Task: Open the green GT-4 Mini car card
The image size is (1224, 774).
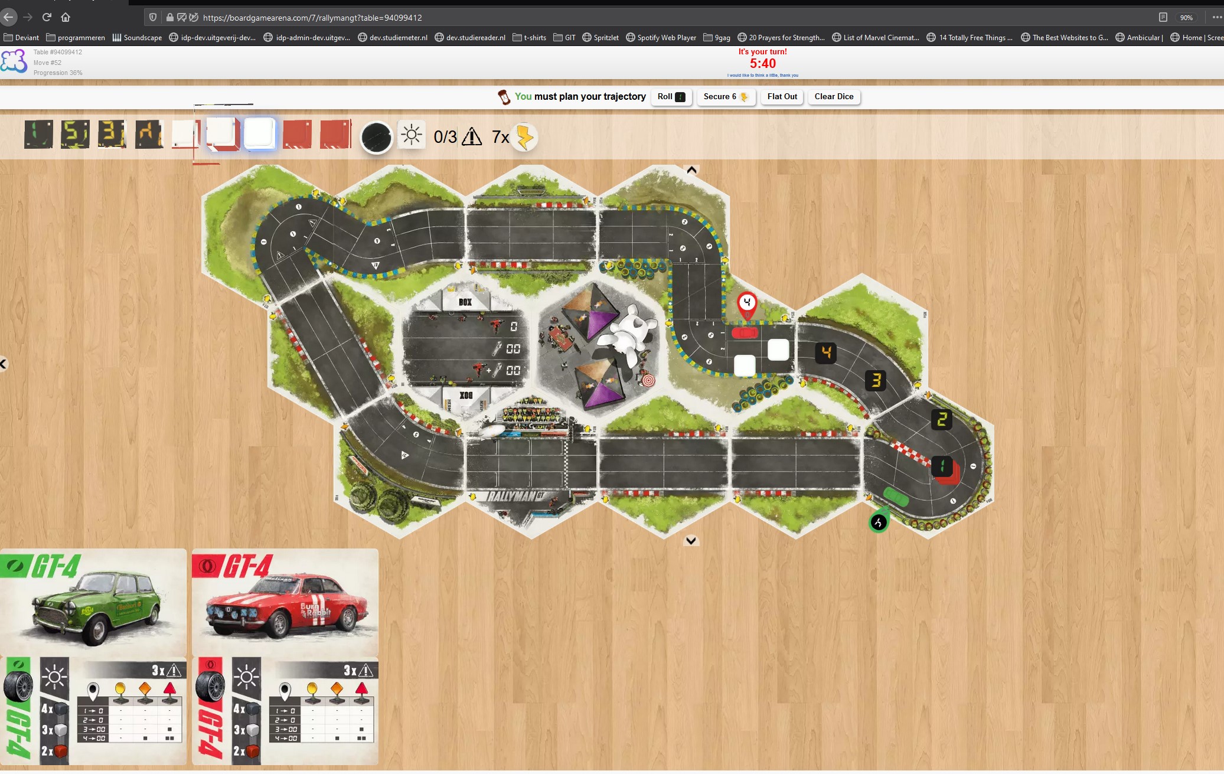Action: click(93, 602)
